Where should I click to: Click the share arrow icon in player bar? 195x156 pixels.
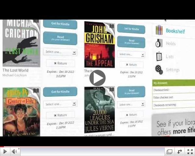(179, 152)
